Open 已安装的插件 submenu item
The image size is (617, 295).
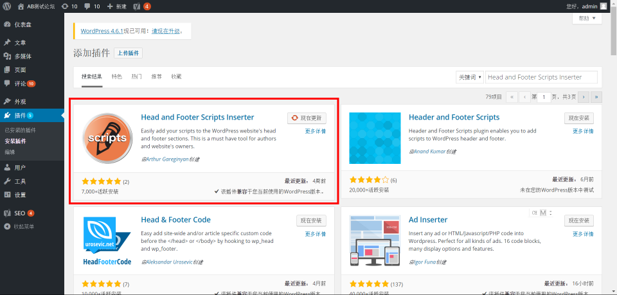pos(20,130)
